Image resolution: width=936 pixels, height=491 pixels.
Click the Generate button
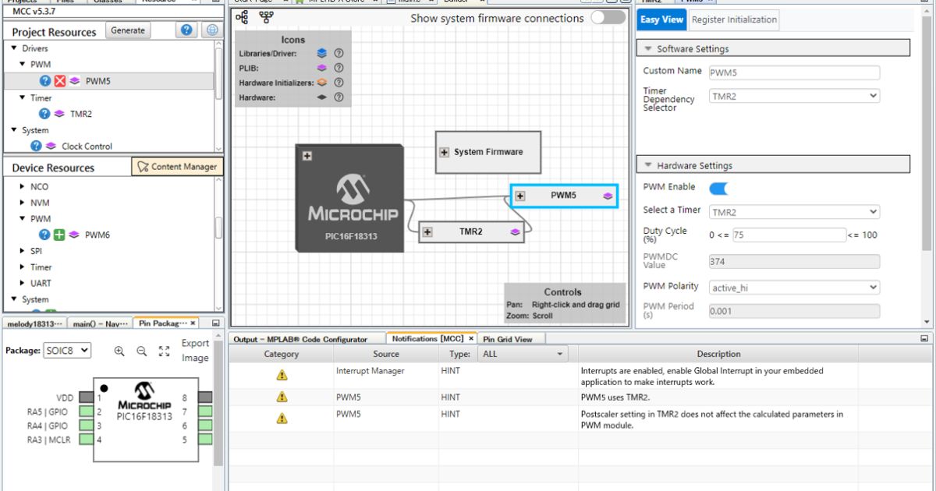128,30
